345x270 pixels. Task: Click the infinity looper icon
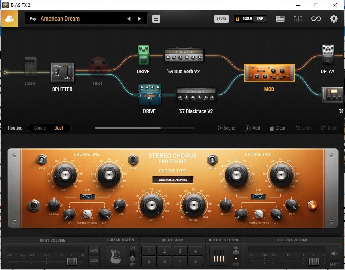pos(316,19)
